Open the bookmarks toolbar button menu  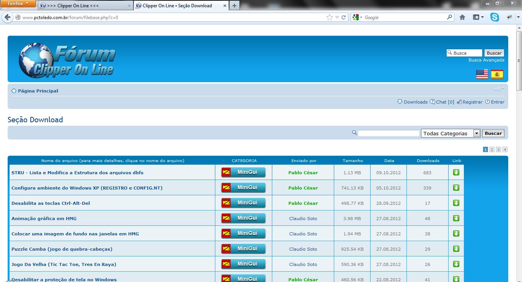pos(478,17)
